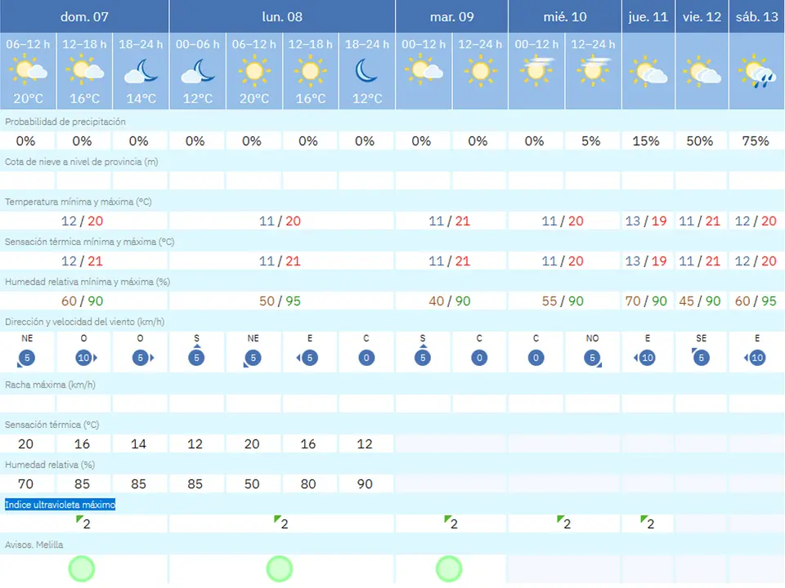Click the S wind icon for lun. 08 00–06 h

[x=196, y=355]
